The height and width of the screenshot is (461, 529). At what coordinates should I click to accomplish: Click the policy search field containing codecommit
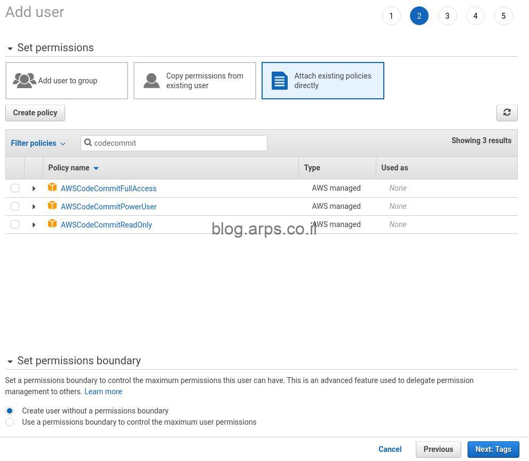click(x=173, y=143)
